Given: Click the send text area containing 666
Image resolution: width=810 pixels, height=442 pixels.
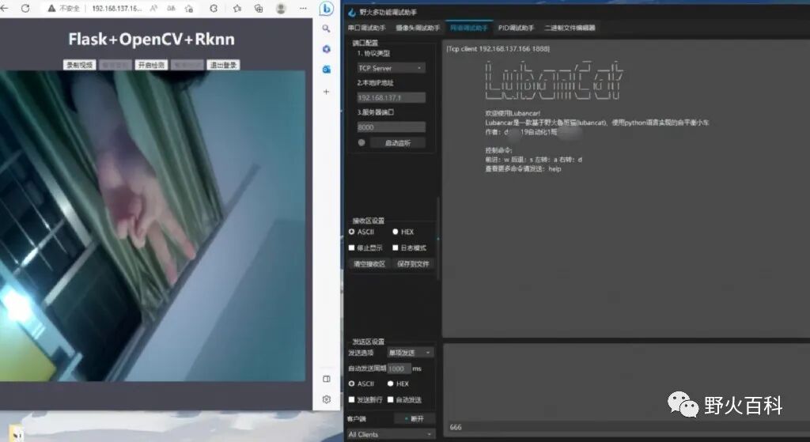Looking at the screenshot, I should point(626,392).
